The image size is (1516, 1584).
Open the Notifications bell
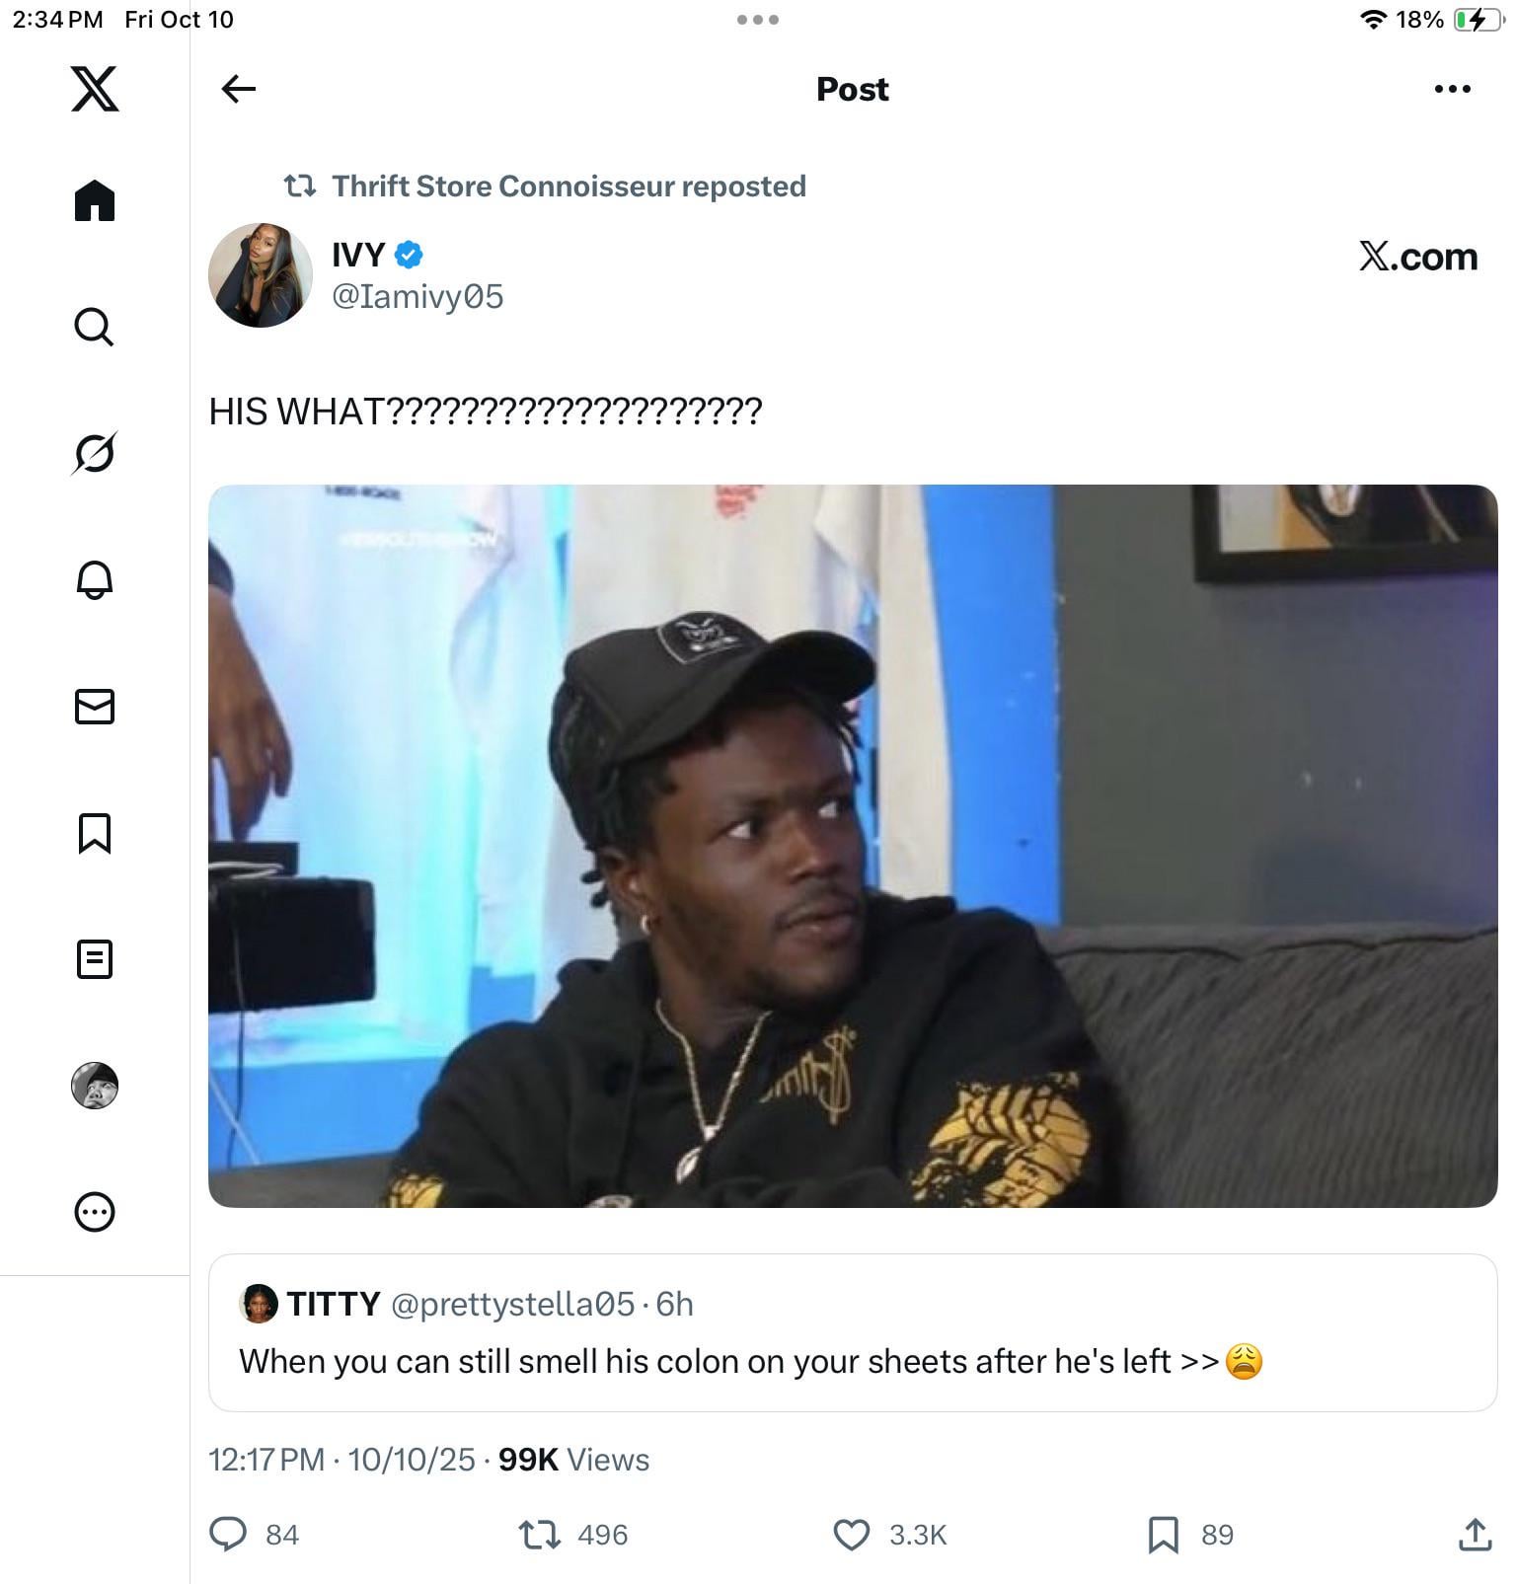(x=95, y=580)
